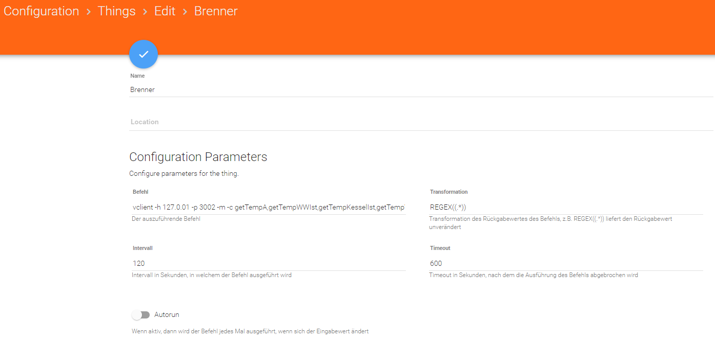Click the Transformation REGEX input field
Screen dimensions: 715x342
[566, 207]
